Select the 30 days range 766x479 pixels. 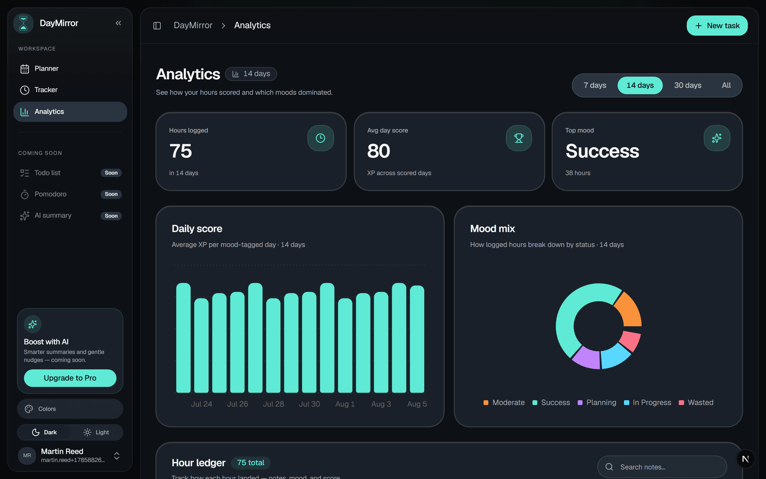pos(688,85)
